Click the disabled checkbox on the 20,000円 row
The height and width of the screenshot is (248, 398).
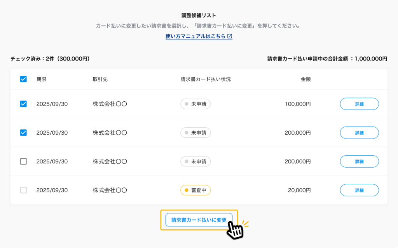point(23,190)
